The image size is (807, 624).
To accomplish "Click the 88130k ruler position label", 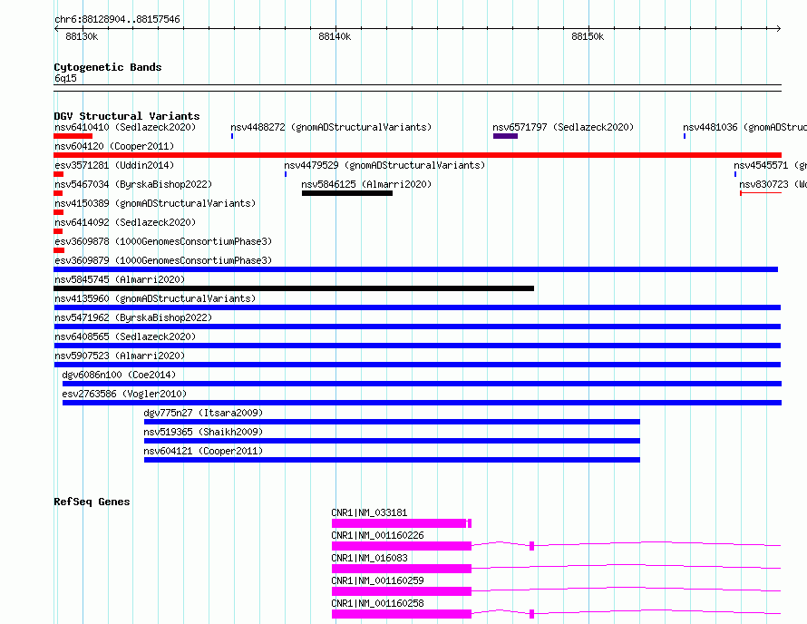I will [x=82, y=36].
